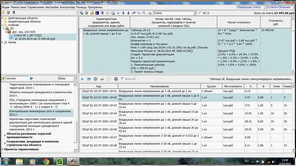Viewport: 296px width, 166px height.
Task: Click the round blue info icon
Action: tap(95, 79)
